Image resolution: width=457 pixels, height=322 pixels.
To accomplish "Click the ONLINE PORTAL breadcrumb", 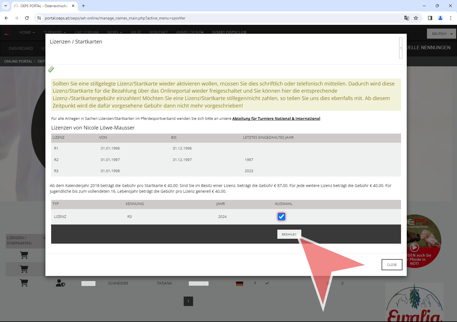I will (x=18, y=61).
